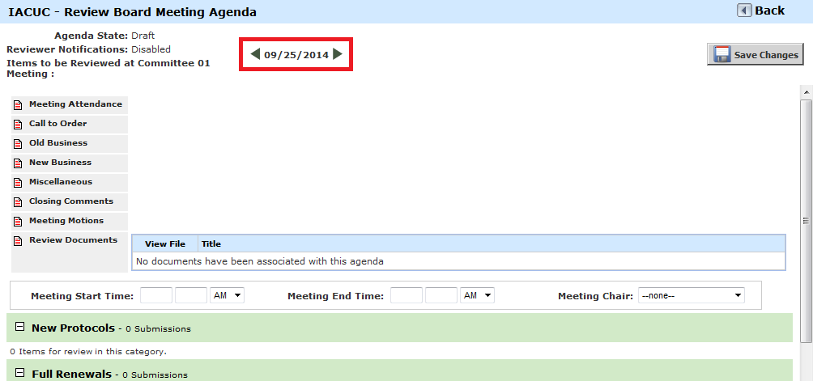Click the 'No documents have been associated' message

tap(260, 261)
